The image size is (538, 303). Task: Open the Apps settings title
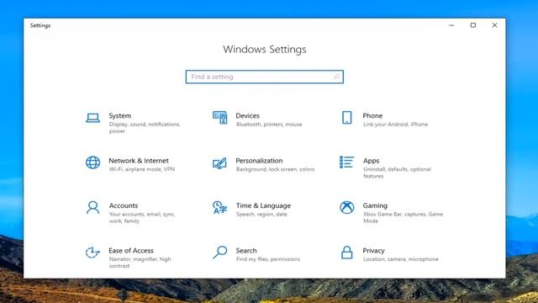pyautogui.click(x=371, y=161)
